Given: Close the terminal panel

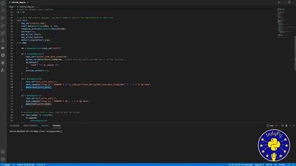Looking at the screenshot, I should (x=294, y=125).
